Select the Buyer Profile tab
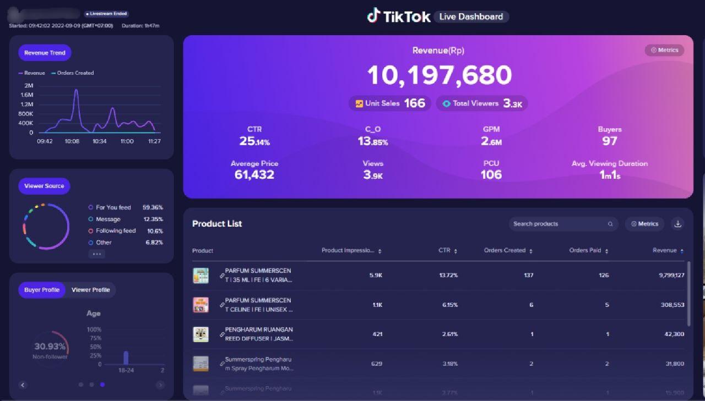Viewport: 705px width, 401px height. [x=42, y=290]
